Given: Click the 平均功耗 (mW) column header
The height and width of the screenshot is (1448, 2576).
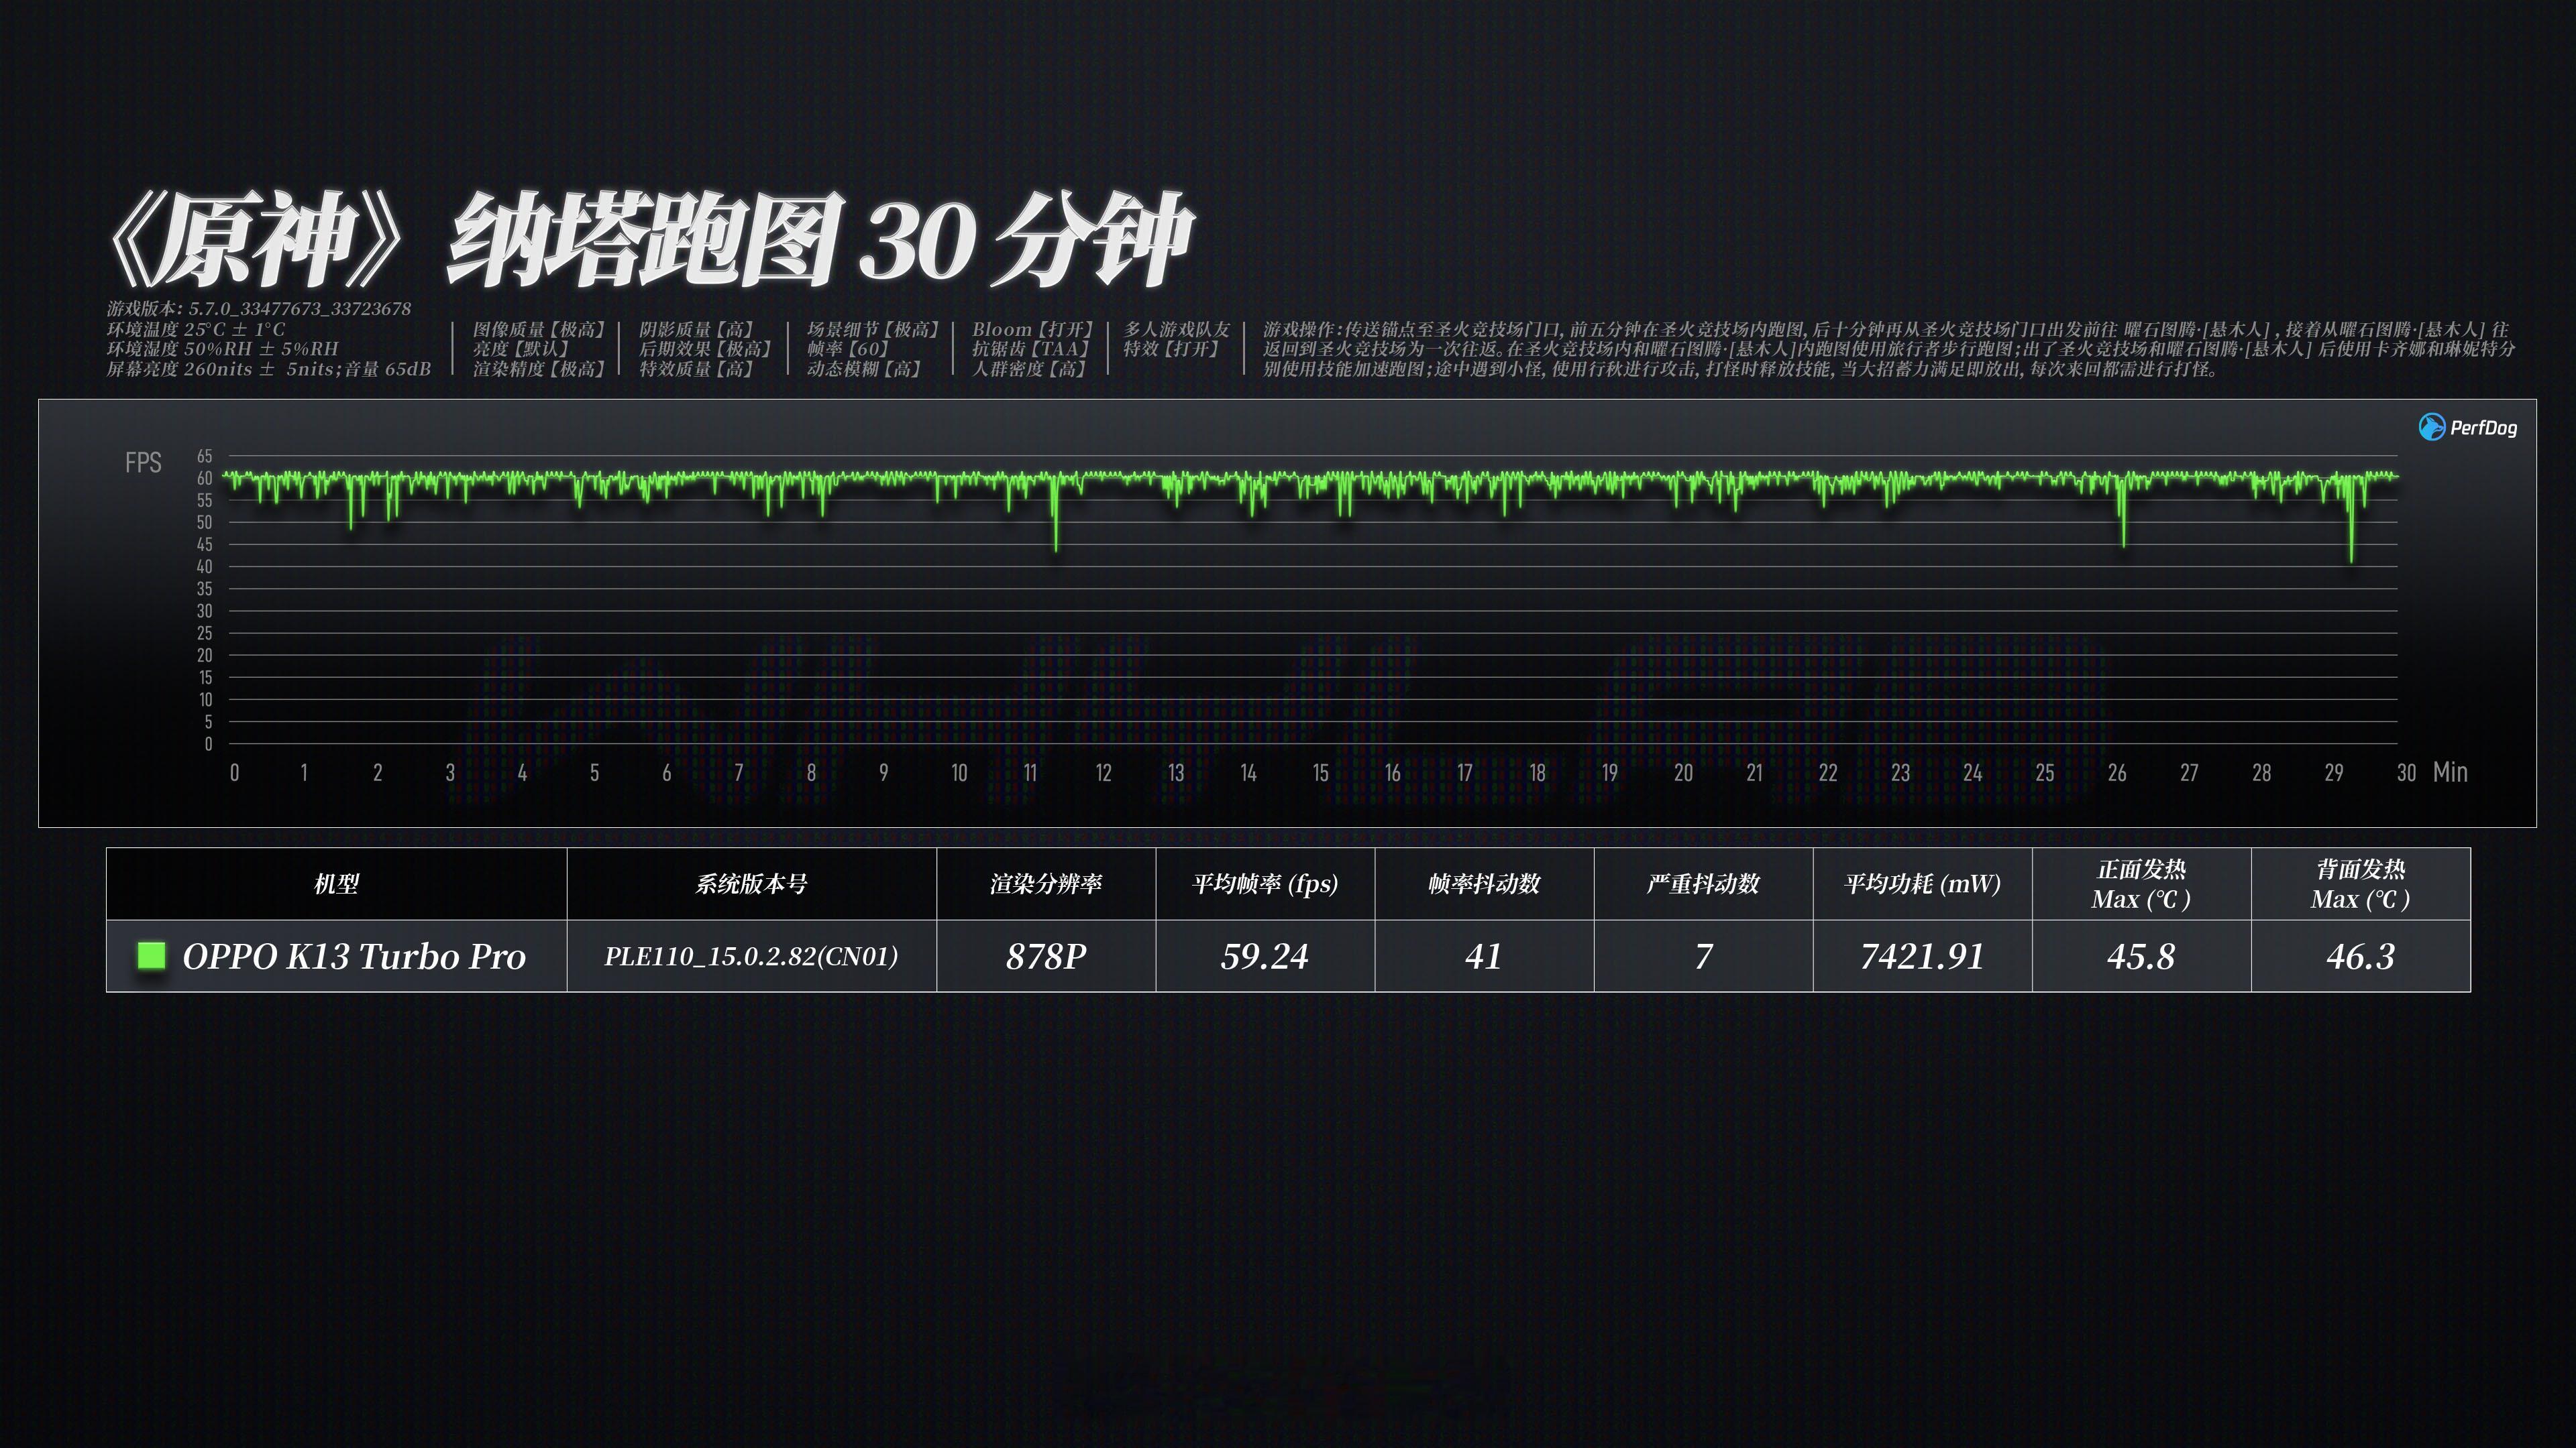Looking at the screenshot, I should [1922, 884].
